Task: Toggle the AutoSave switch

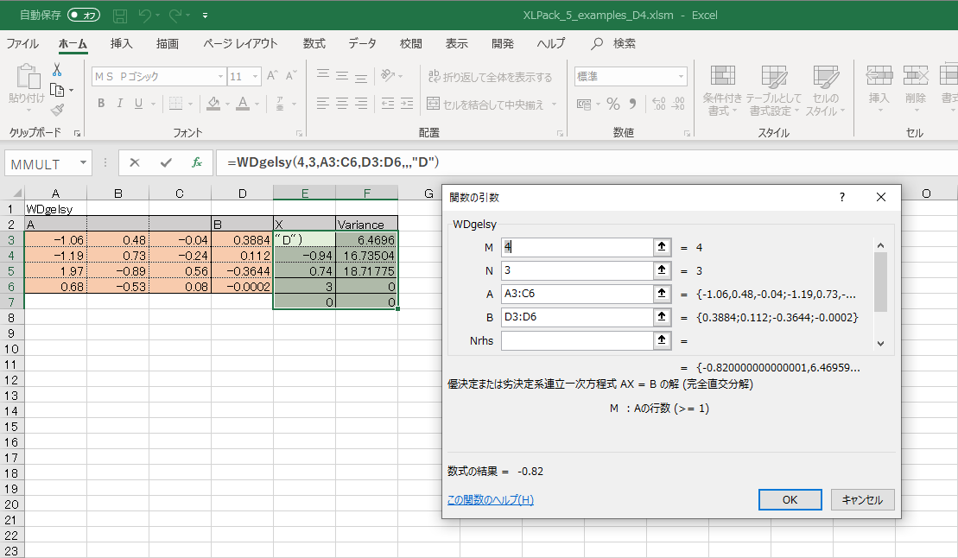Action: point(84,16)
